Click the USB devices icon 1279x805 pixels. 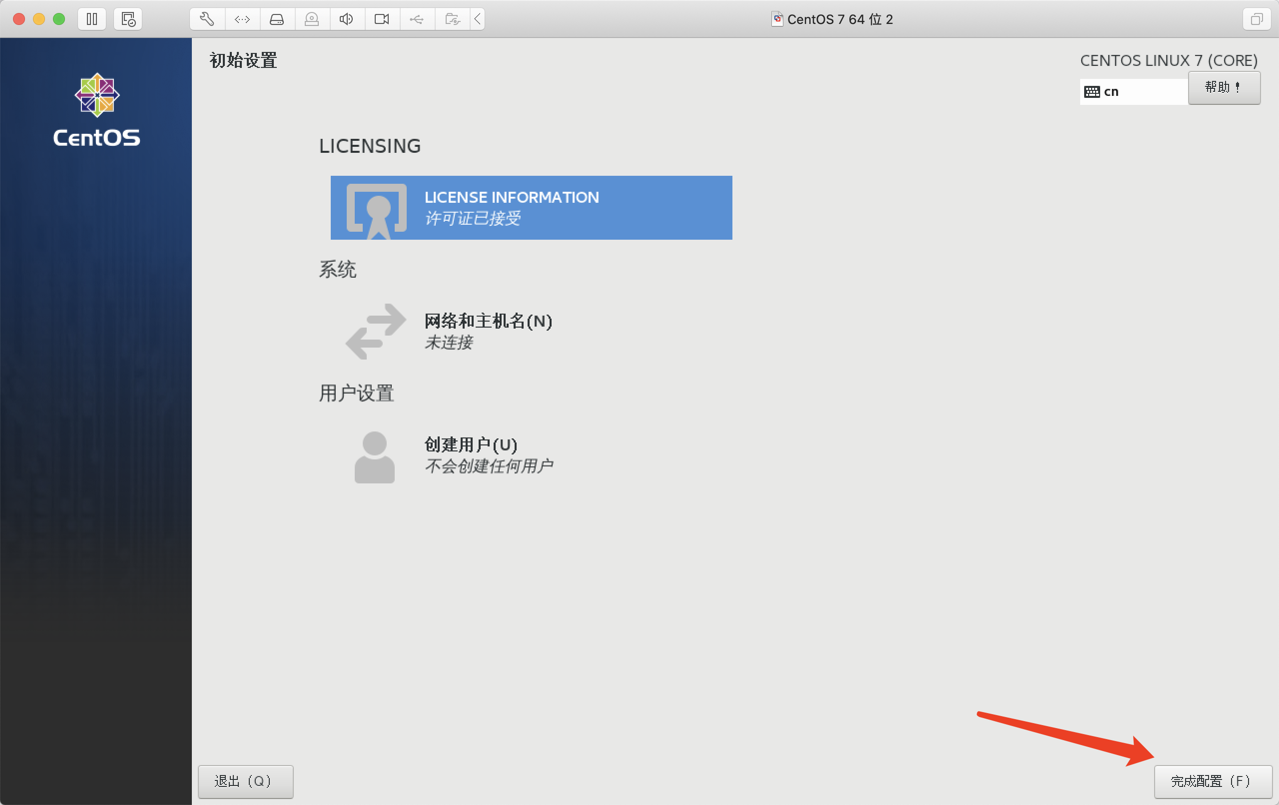(416, 19)
